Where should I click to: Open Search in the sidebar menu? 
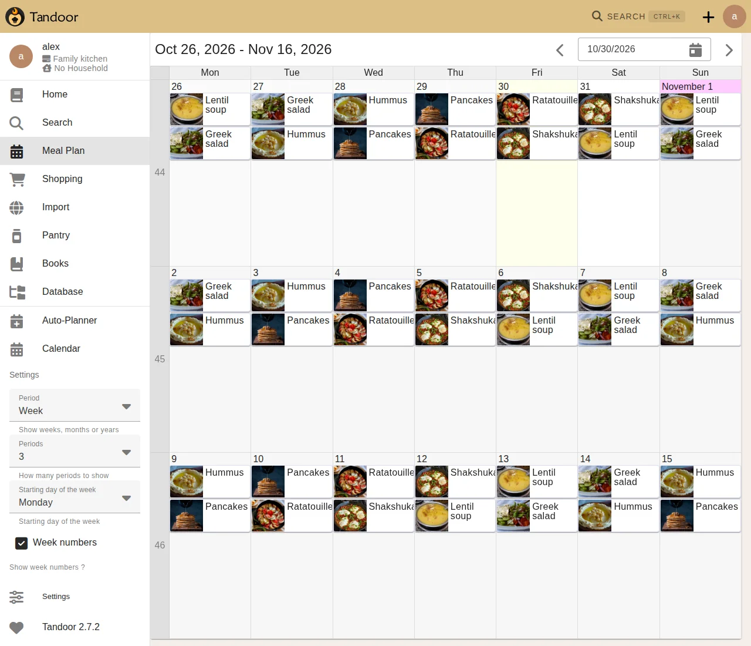pyautogui.click(x=75, y=123)
